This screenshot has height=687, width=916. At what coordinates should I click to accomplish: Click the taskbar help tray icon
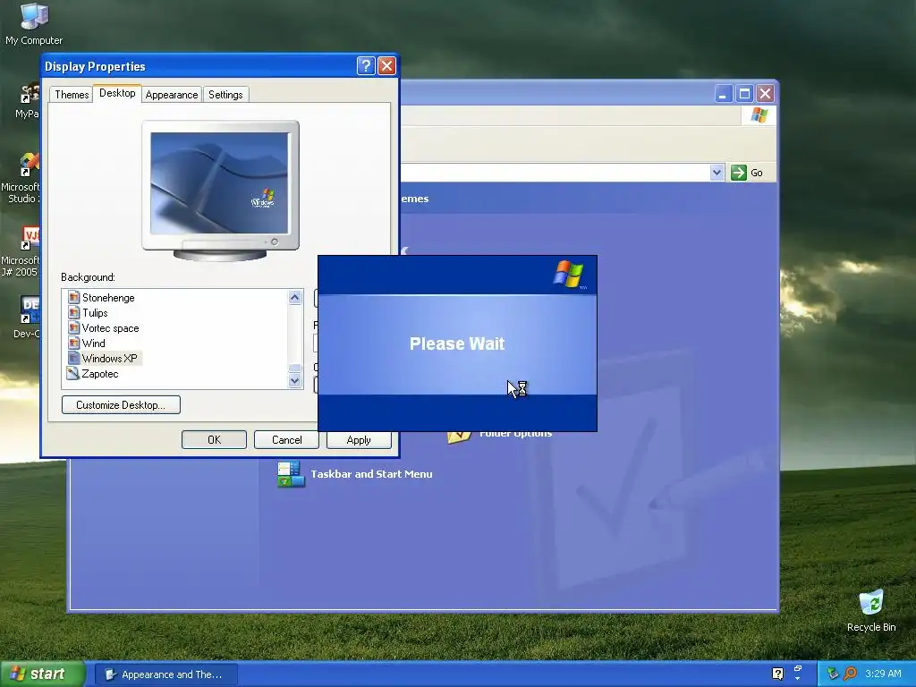click(777, 674)
